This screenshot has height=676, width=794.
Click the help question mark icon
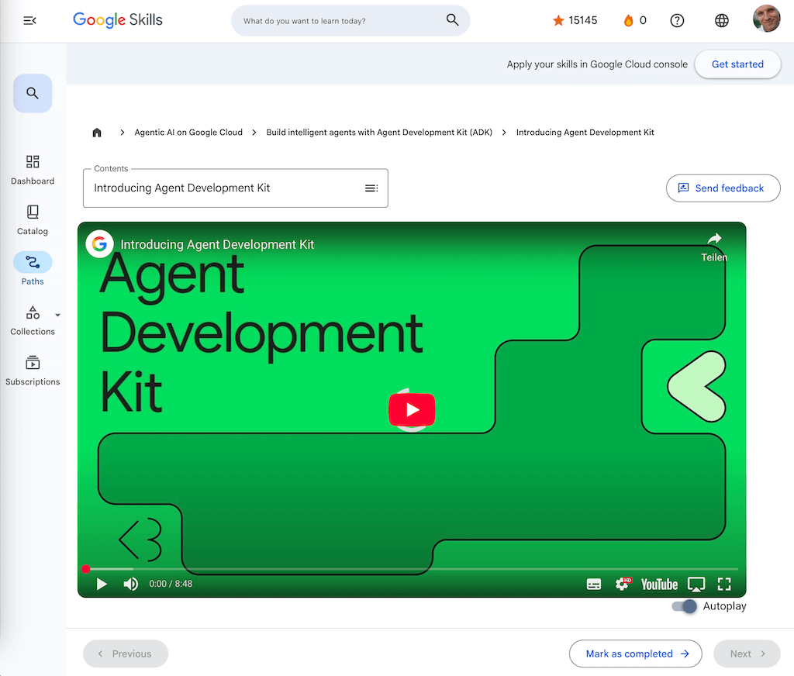coord(677,21)
